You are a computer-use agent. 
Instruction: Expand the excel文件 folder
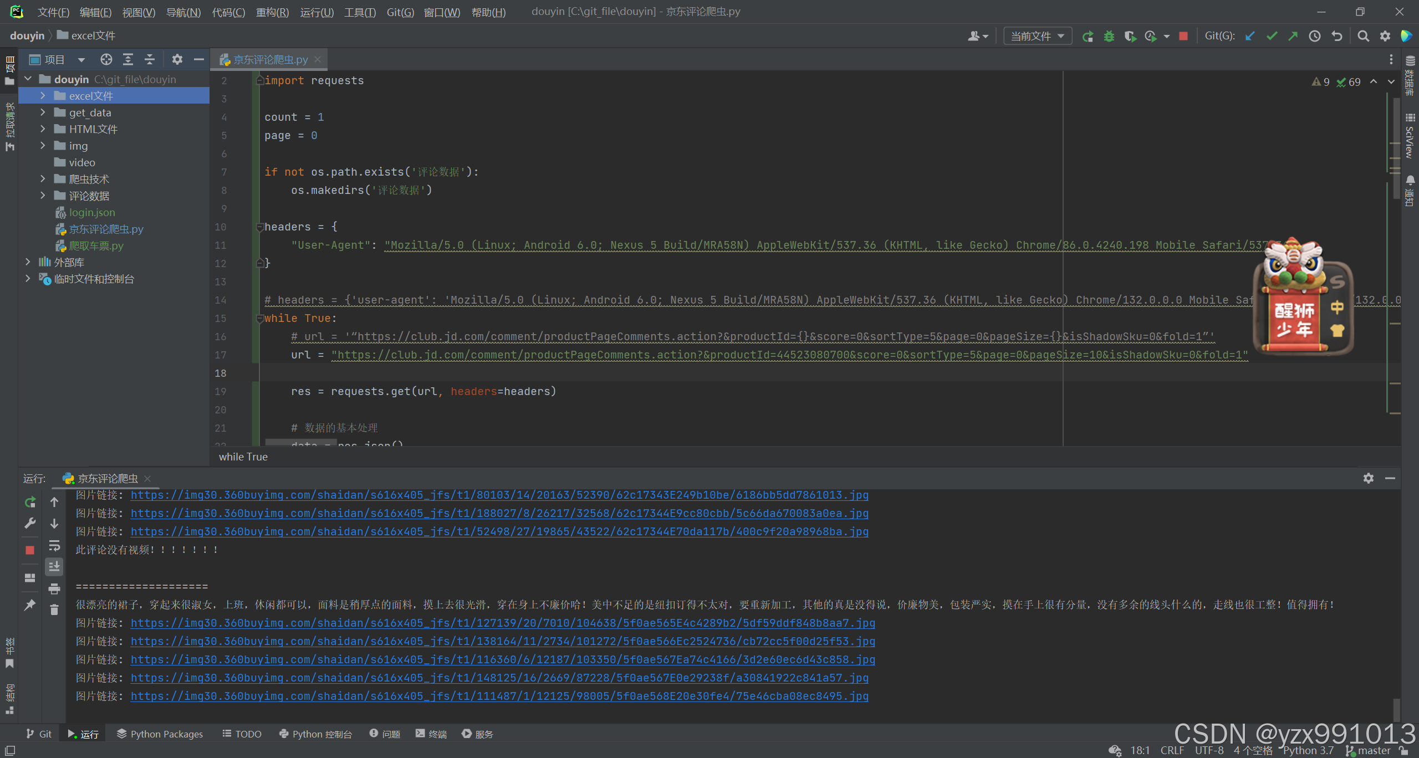43,96
